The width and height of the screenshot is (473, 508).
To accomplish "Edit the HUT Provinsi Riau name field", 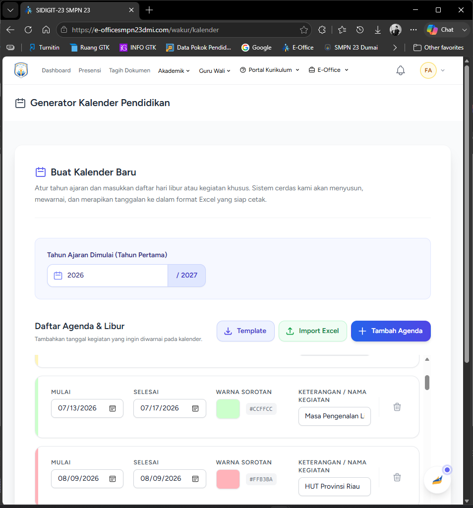I will (x=334, y=486).
